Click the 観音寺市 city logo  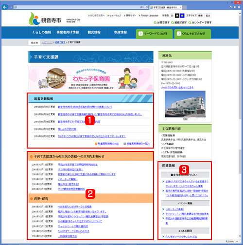coord(45,19)
